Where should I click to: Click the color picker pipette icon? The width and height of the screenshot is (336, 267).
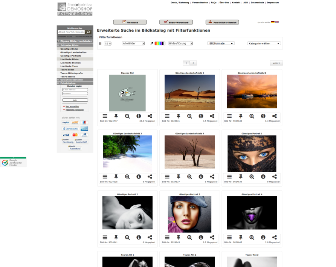point(152,43)
